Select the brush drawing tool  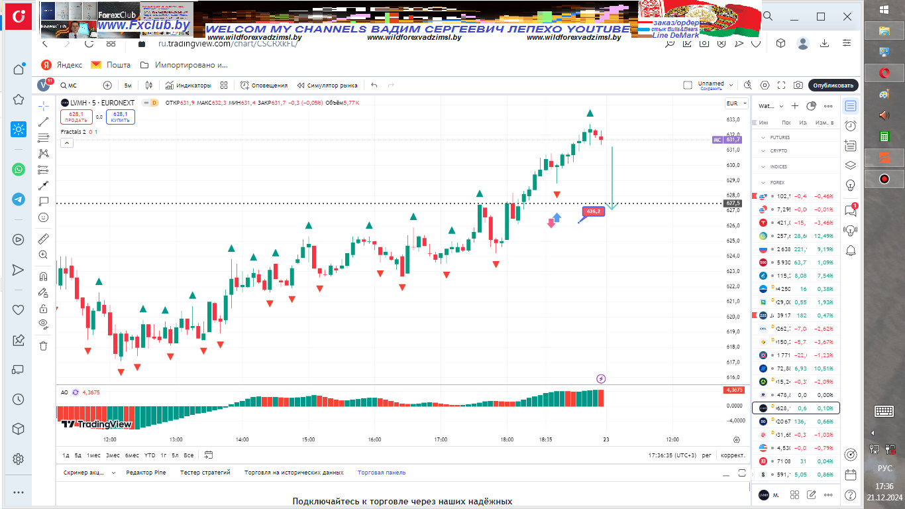coord(44,185)
